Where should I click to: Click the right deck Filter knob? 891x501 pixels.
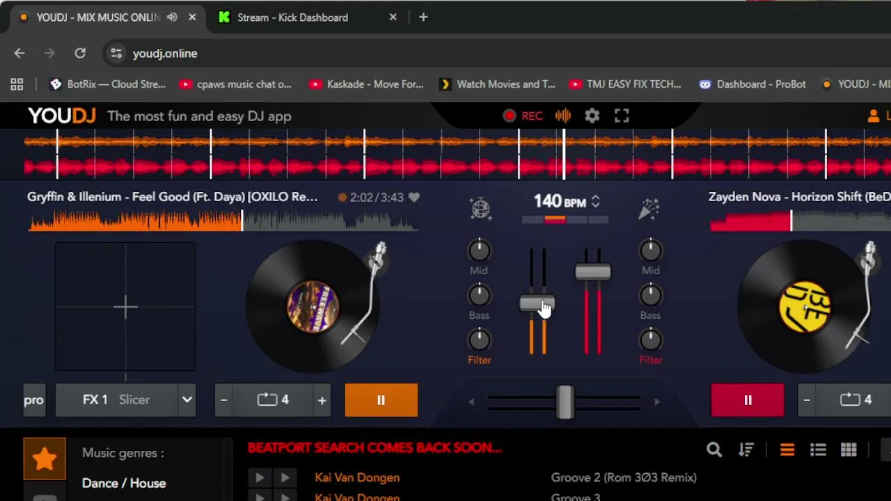coord(650,340)
